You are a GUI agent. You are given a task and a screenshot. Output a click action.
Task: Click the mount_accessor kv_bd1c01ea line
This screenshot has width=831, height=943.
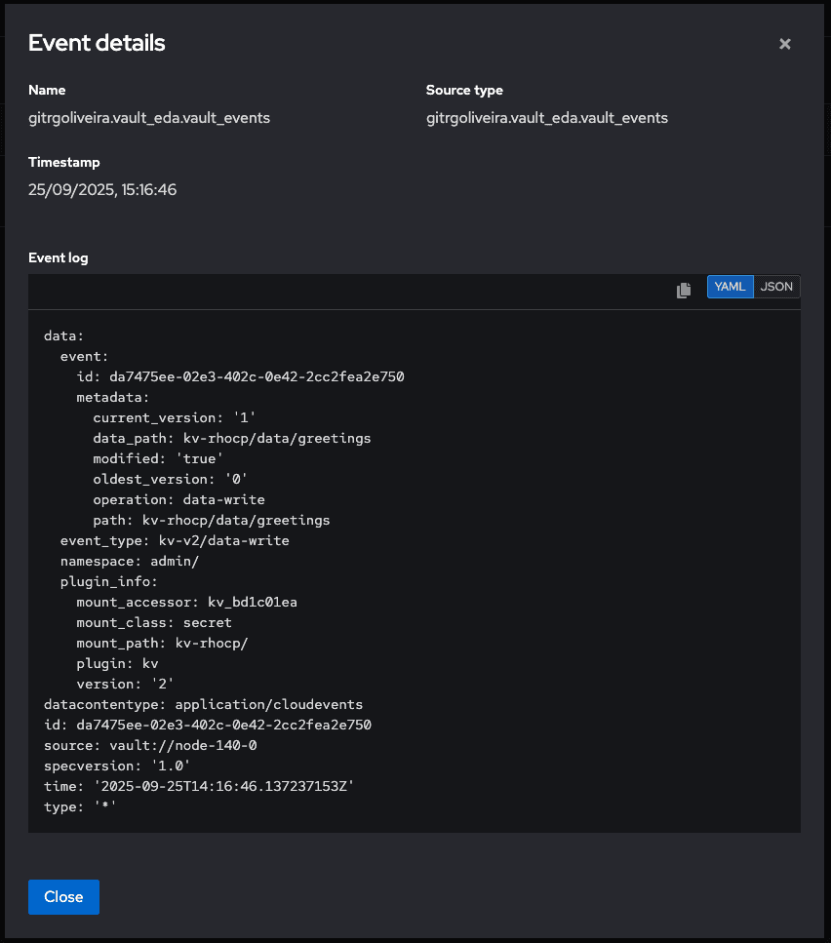(x=186, y=602)
